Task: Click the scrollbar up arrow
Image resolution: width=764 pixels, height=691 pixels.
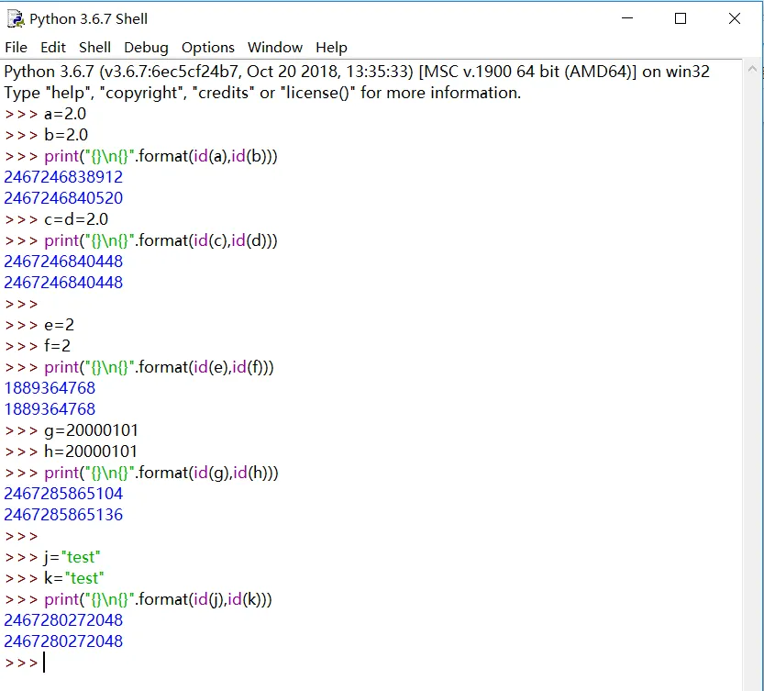Action: (x=752, y=69)
